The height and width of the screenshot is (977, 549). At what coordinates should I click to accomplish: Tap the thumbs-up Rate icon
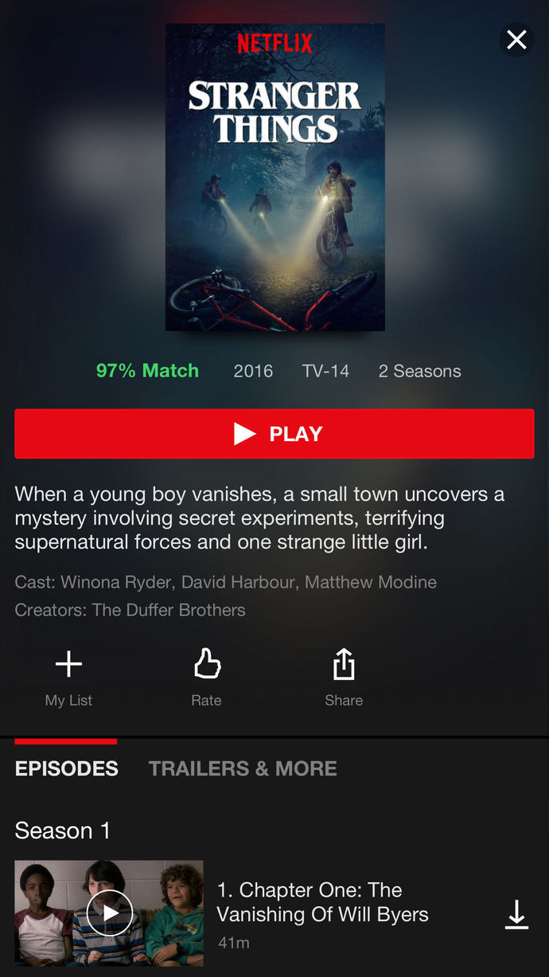pyautogui.click(x=207, y=663)
